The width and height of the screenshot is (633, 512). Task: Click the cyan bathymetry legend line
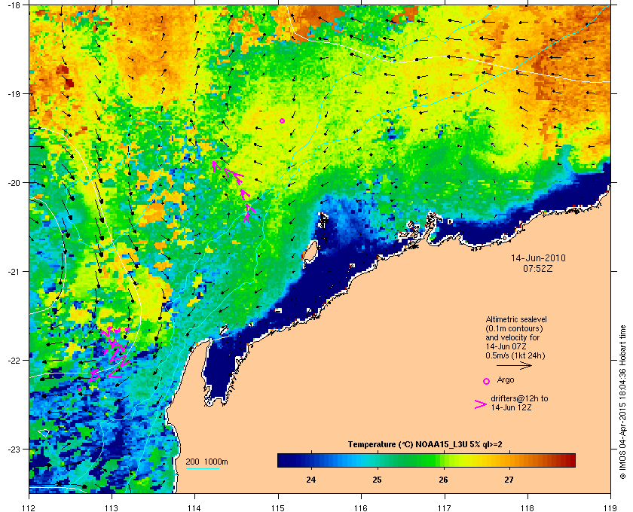[202, 468]
